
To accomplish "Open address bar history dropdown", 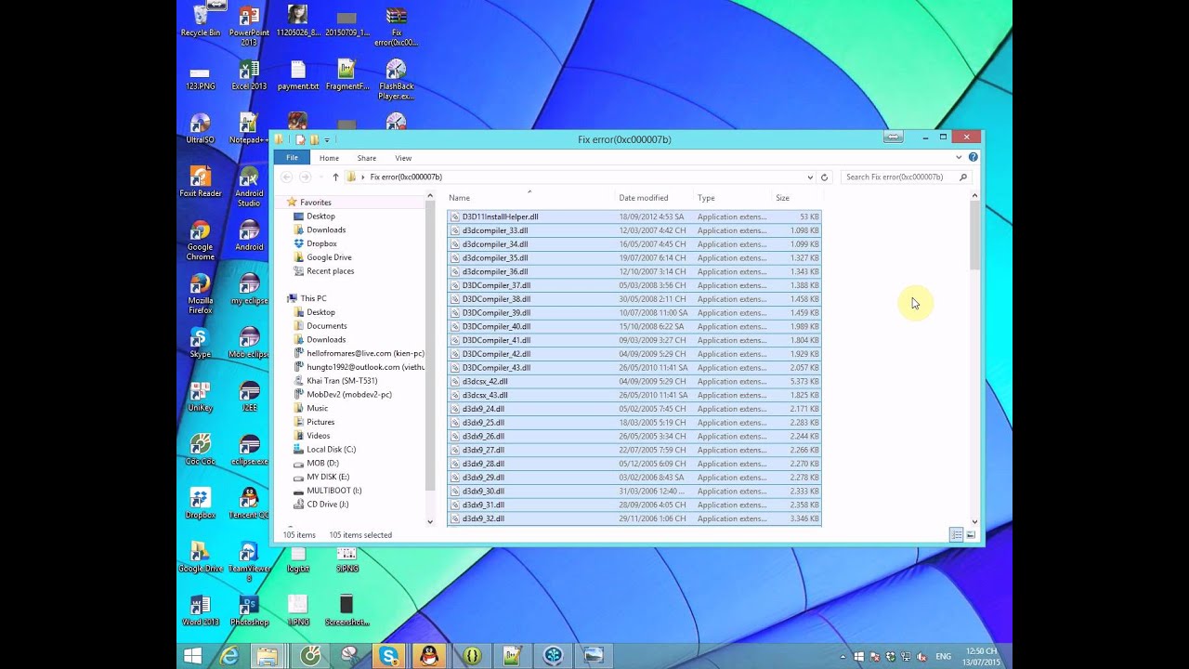I will point(810,177).
